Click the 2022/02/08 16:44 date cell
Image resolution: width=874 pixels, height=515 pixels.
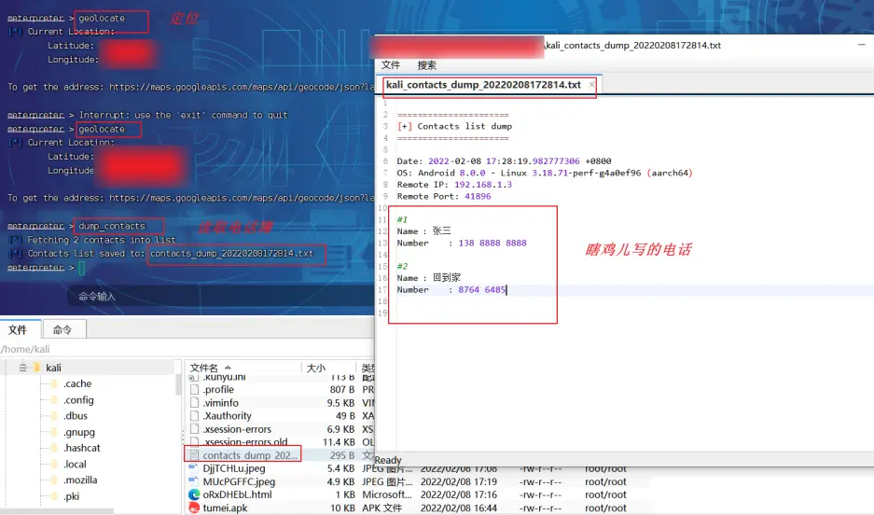459,508
